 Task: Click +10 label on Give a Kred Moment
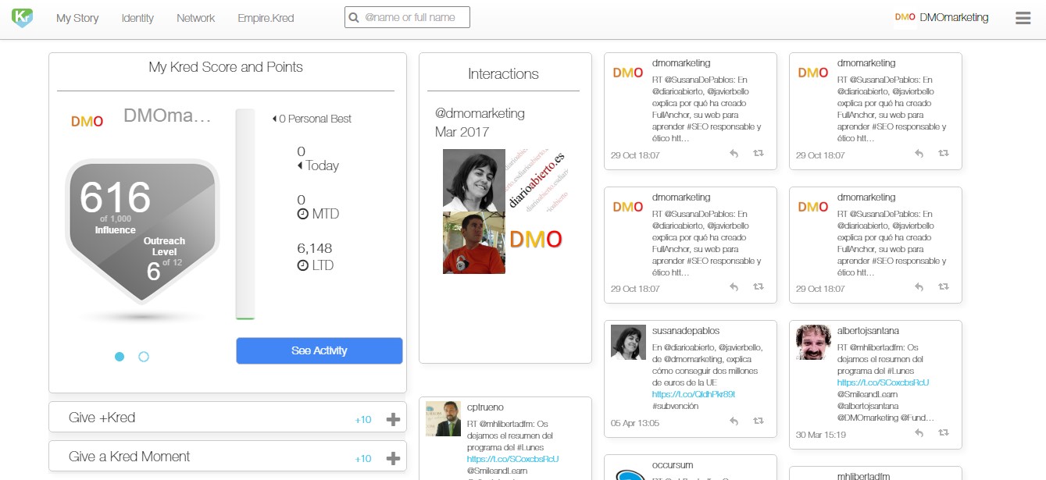[363, 459]
